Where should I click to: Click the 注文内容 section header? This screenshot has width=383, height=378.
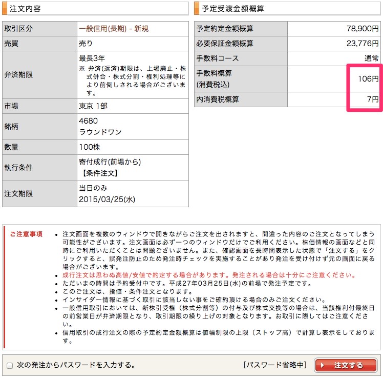(x=26, y=9)
